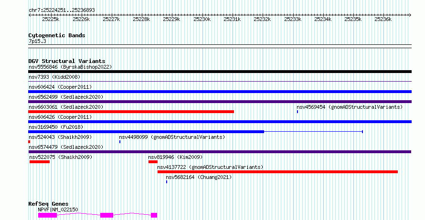Click the 25233k ruler tick label

(x=293, y=20)
